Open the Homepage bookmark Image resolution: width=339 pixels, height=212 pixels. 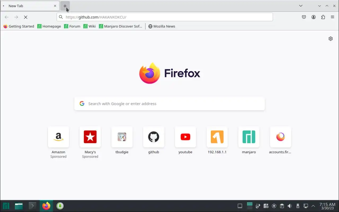49,26
